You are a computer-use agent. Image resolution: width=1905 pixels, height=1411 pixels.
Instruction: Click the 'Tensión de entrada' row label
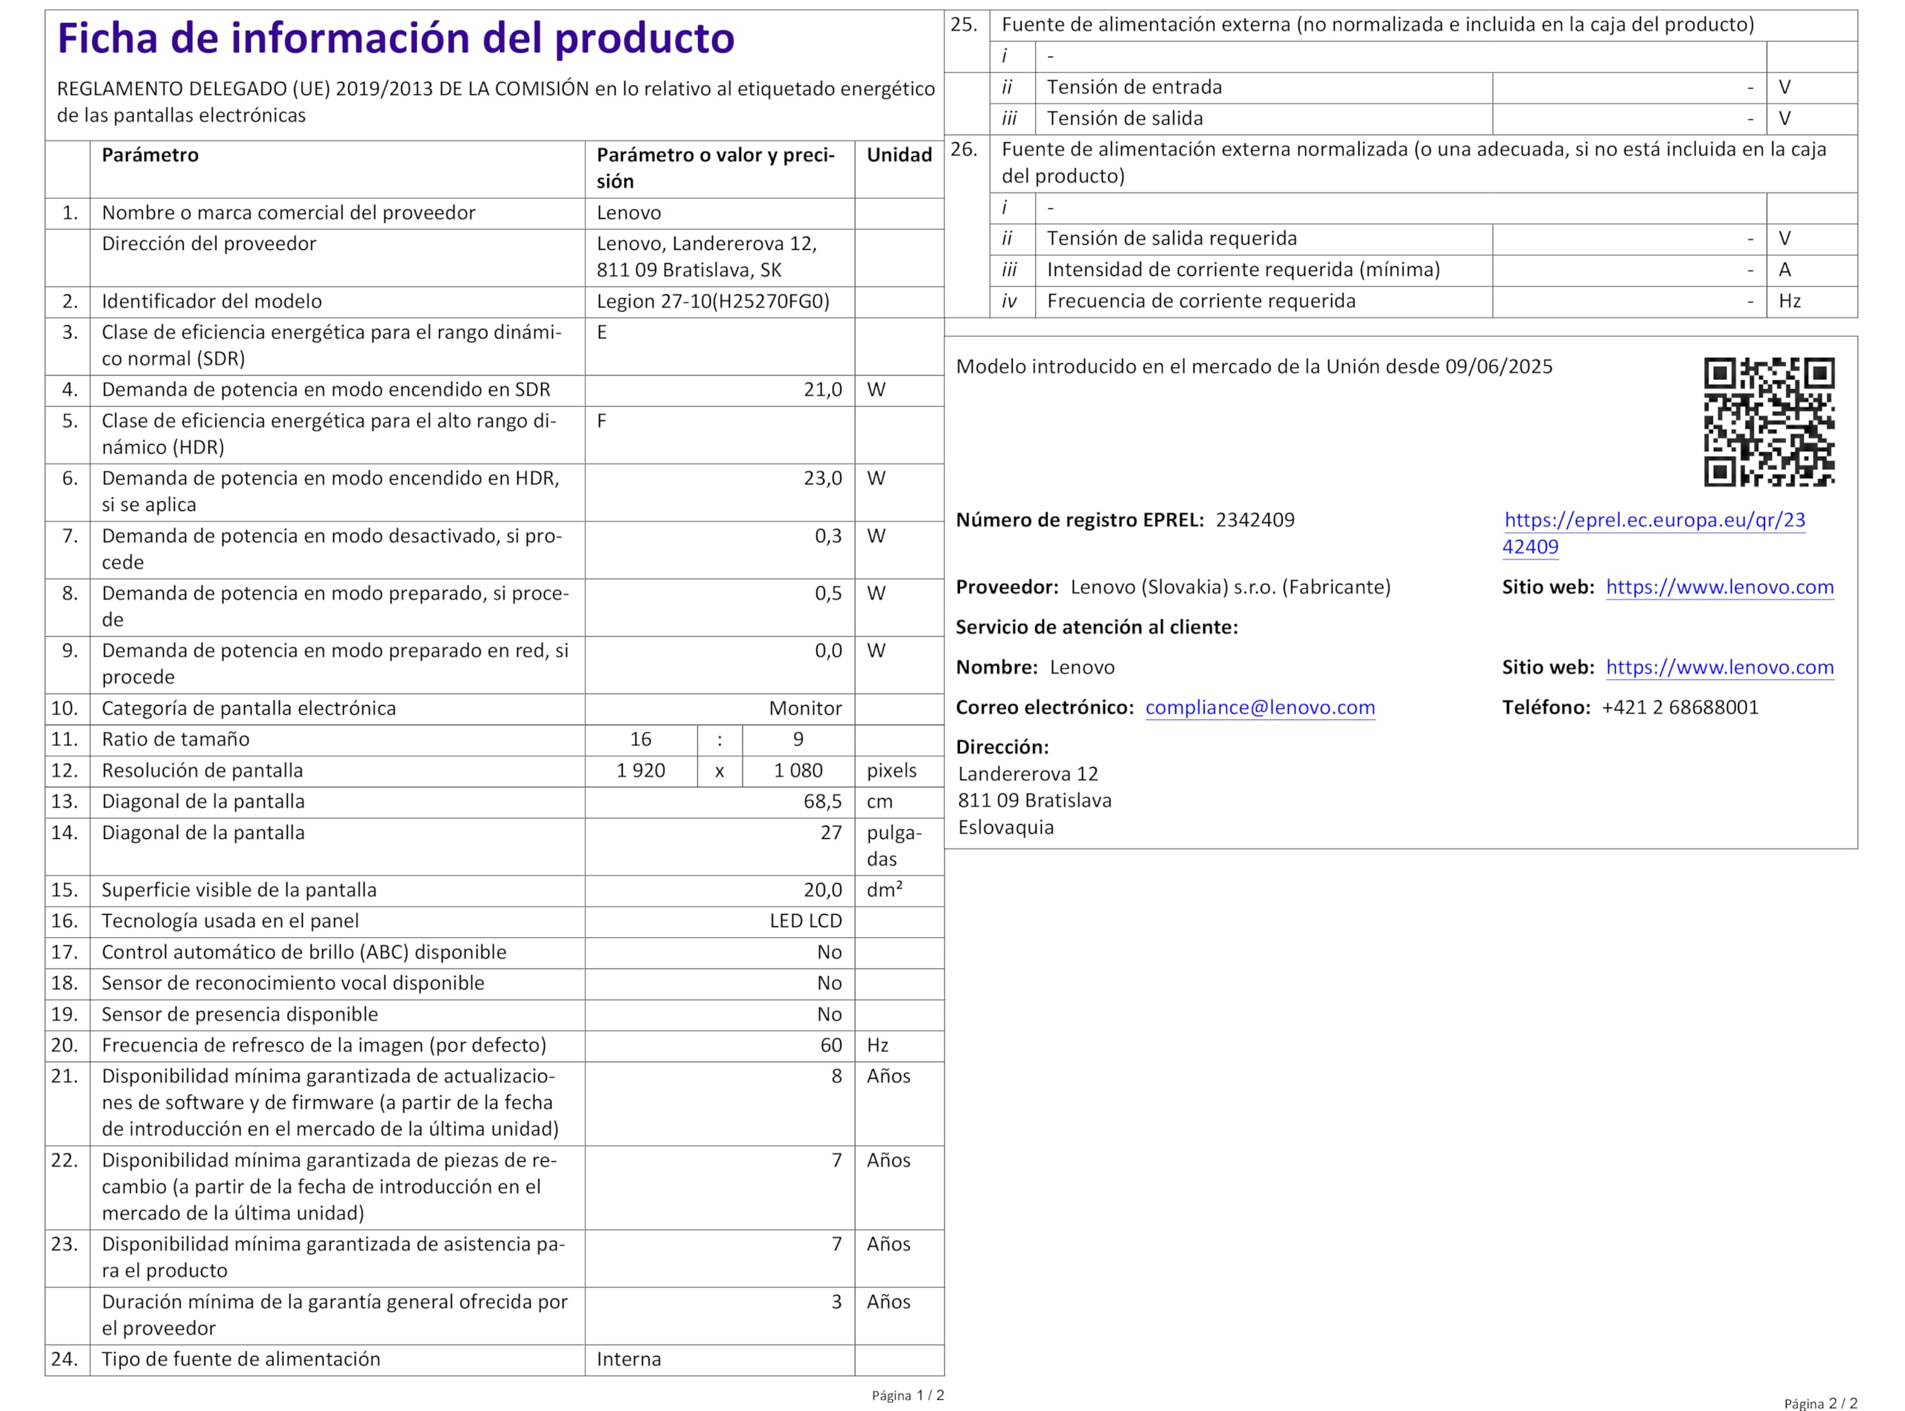pyautogui.click(x=1133, y=87)
